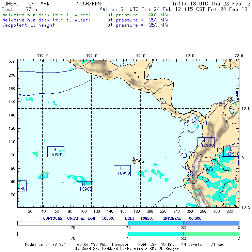
Task: Click the '75' label under the upper color bar
Action: click(128, 228)
